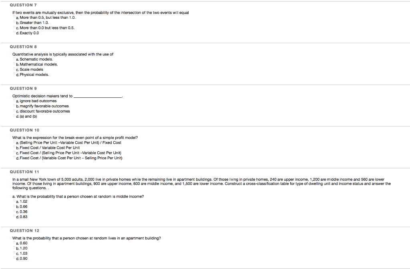The height and width of the screenshot is (269, 410).
Task: Choose answer d '0.90' in Question 12
Action: (x=13, y=258)
